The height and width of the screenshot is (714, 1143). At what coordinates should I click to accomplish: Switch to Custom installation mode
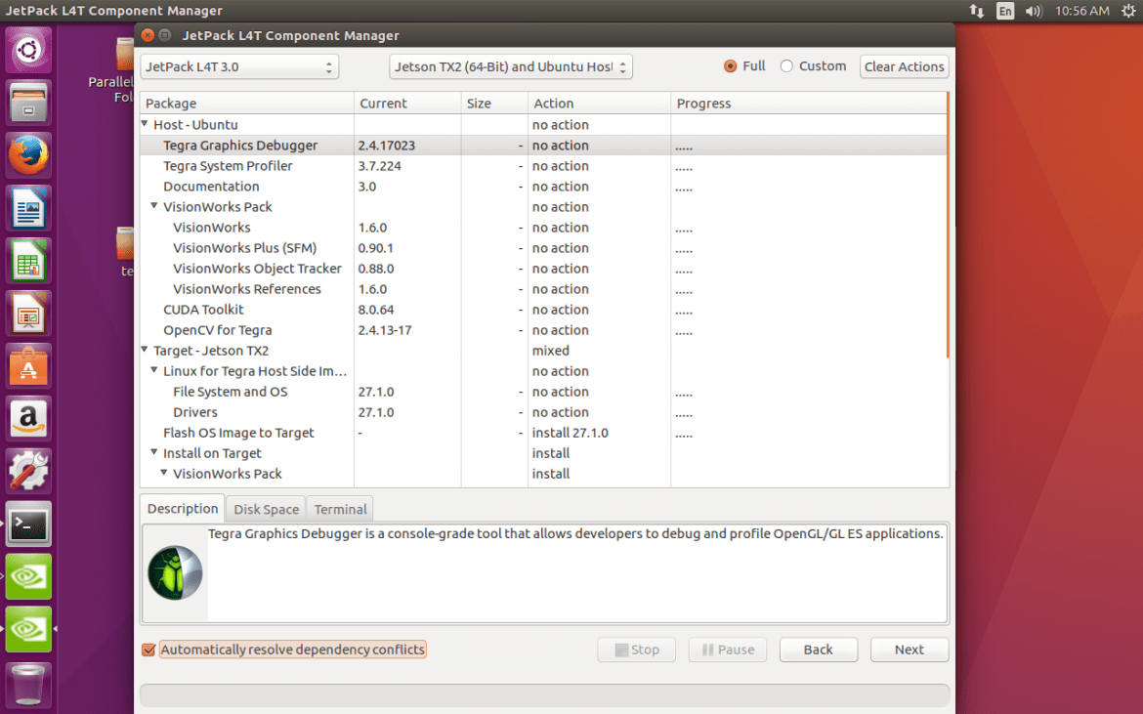[x=785, y=65]
